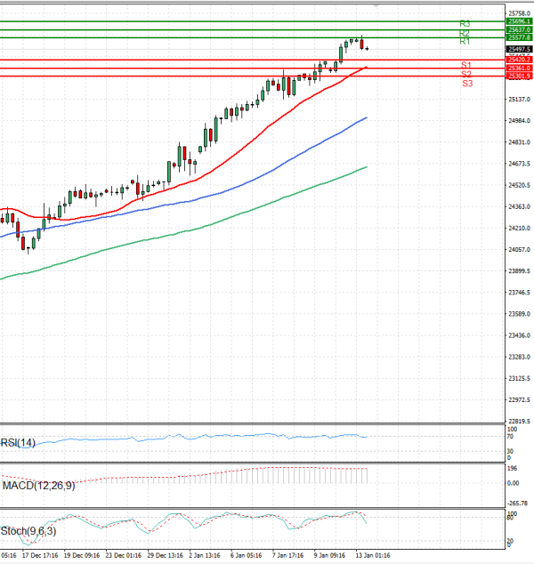The width and height of the screenshot is (534, 564).
Task: Click the S3 support label
Action: pos(466,83)
